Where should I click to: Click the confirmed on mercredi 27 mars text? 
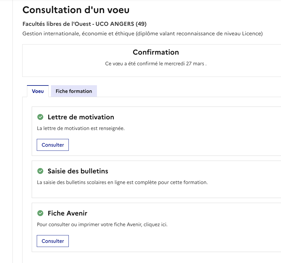click(x=156, y=64)
